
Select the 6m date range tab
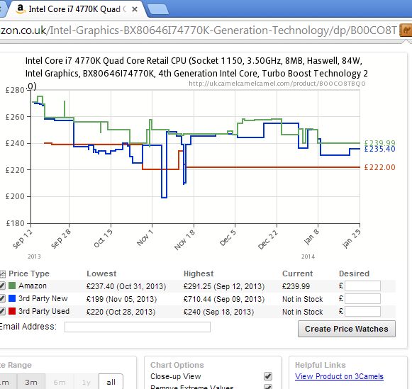point(60,382)
